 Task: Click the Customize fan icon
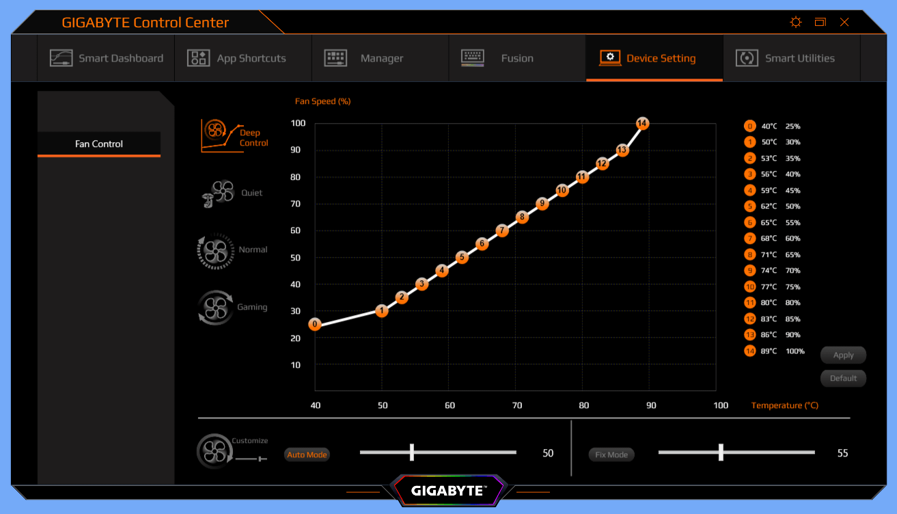pos(214,452)
